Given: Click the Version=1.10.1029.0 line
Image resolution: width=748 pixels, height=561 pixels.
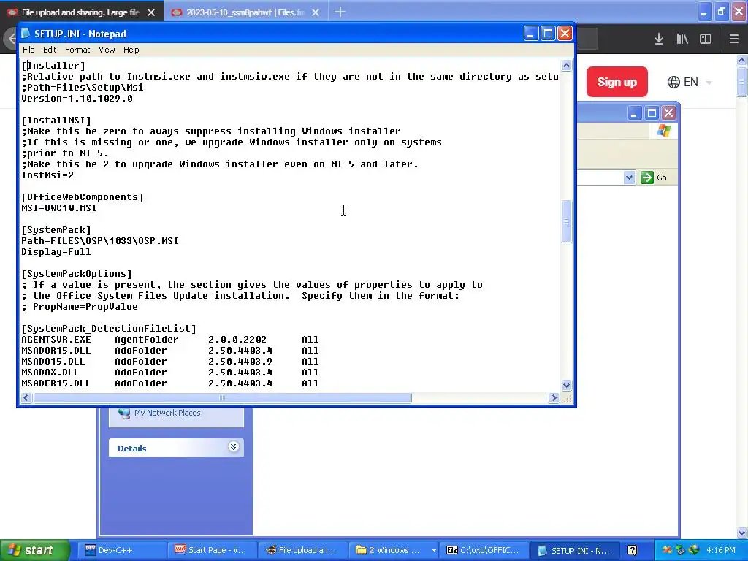Looking at the screenshot, I should (77, 99).
